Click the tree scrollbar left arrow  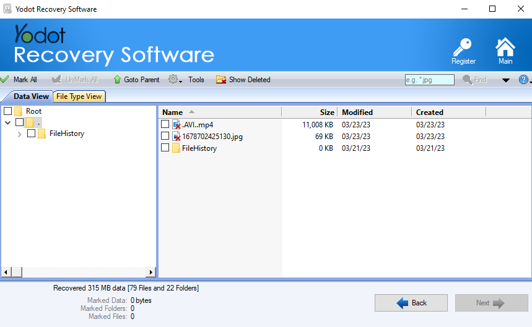pos(6,272)
